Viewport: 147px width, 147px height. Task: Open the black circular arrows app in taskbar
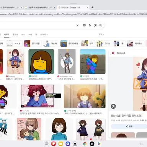point(92,144)
